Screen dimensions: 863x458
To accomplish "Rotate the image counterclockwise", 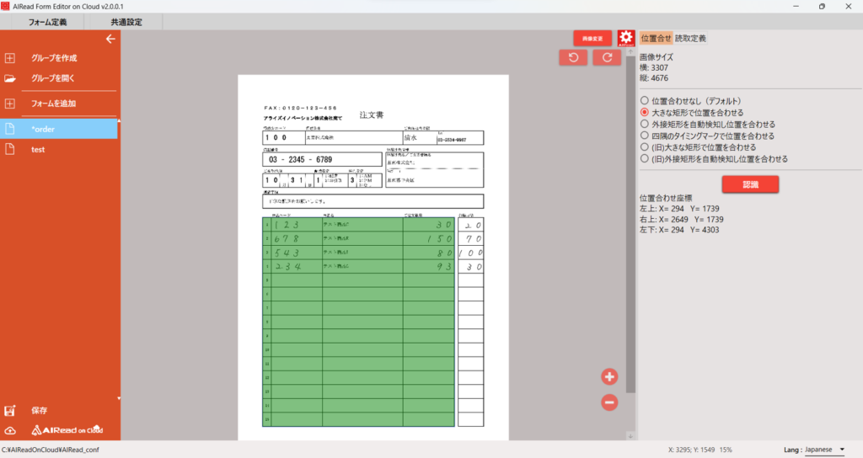I will pos(573,57).
